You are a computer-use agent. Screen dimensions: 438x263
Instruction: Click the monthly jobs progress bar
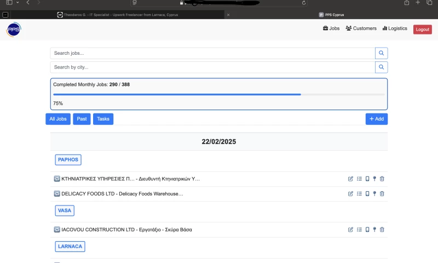[x=218, y=94]
